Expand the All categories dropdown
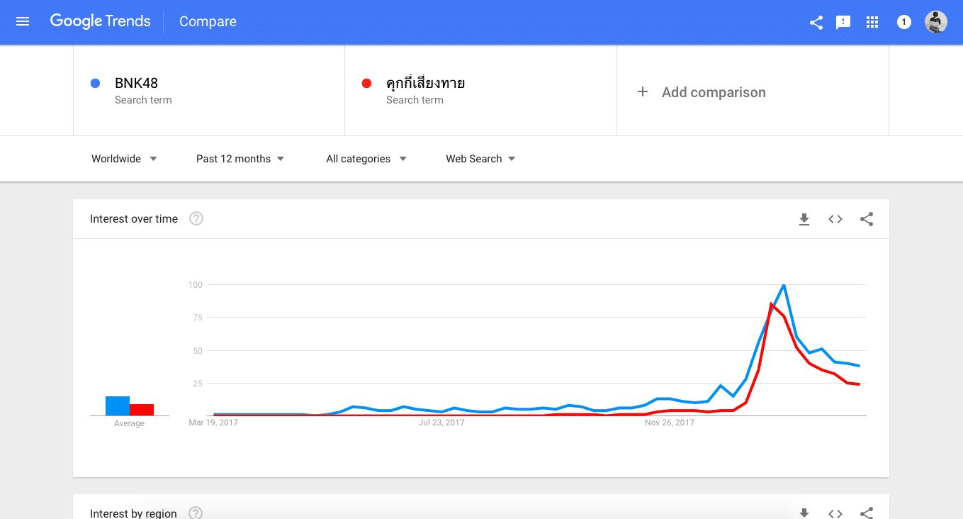The width and height of the screenshot is (963, 519). pos(366,159)
